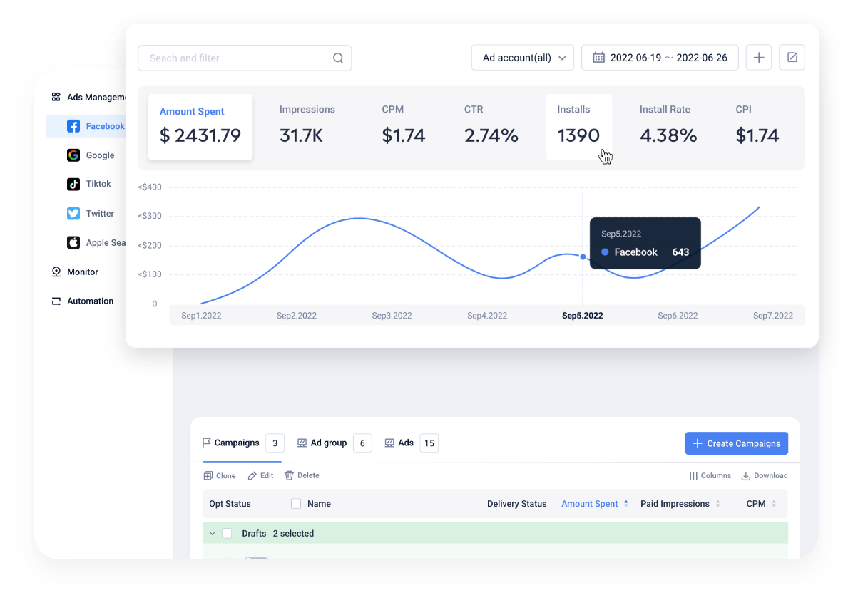Check the Drafts group checkbox
Viewport: 853px width, 605px height.
click(x=226, y=533)
